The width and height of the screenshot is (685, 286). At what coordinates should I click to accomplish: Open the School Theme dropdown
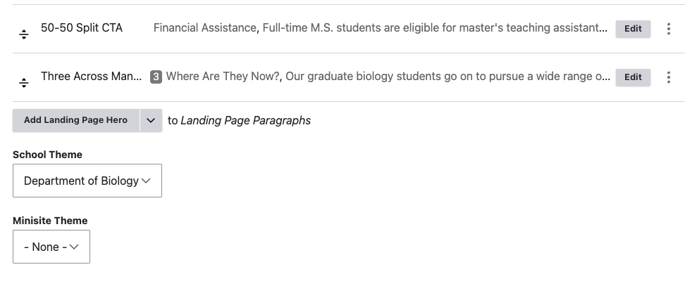tap(87, 181)
